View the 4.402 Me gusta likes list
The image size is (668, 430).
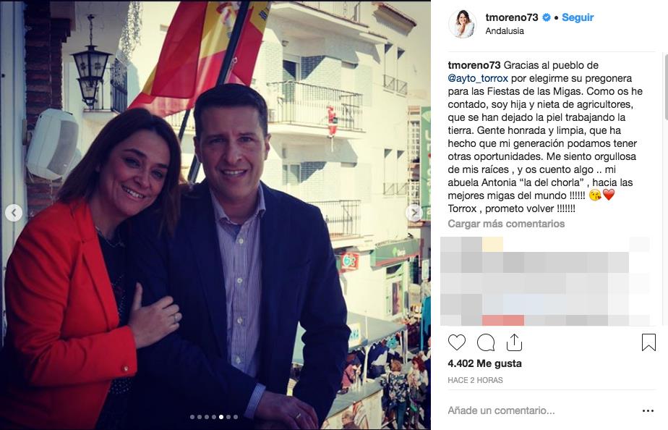[485, 363]
